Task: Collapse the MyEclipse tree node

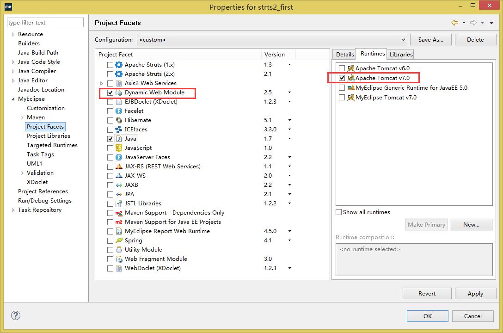Action: point(13,99)
